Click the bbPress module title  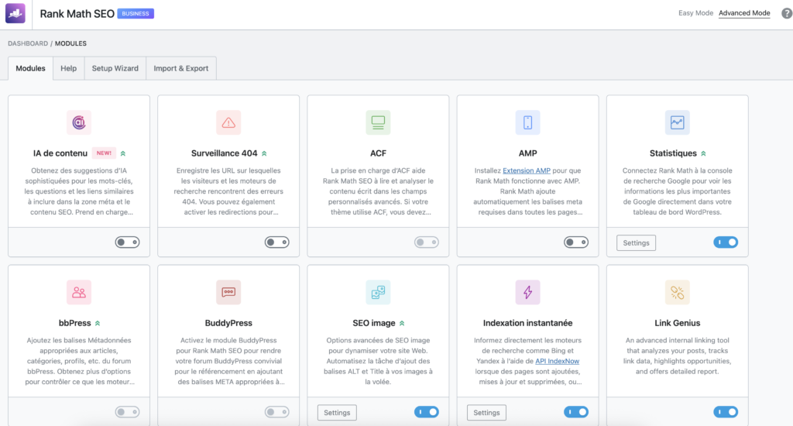click(75, 323)
